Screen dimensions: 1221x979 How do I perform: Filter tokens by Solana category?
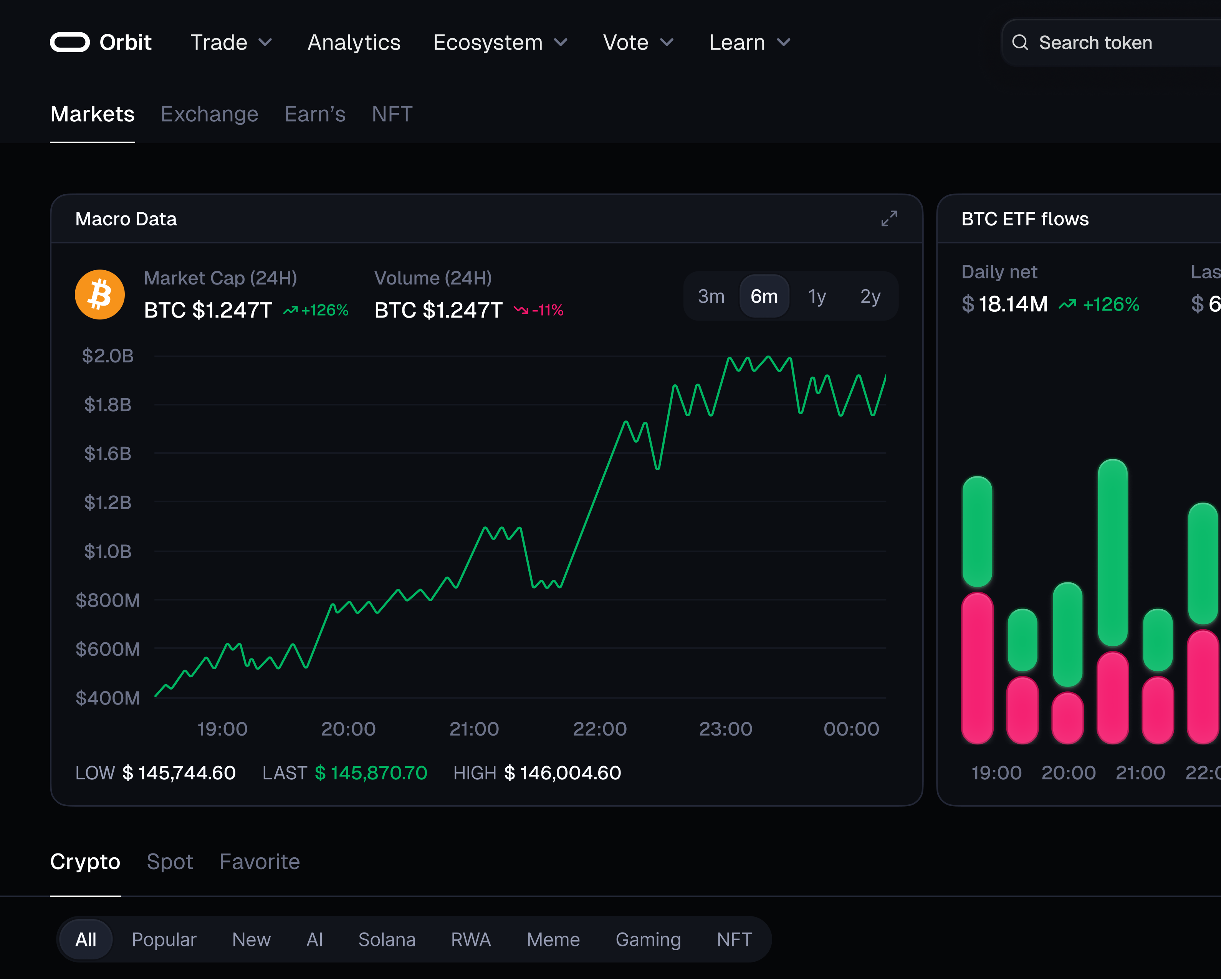387,939
